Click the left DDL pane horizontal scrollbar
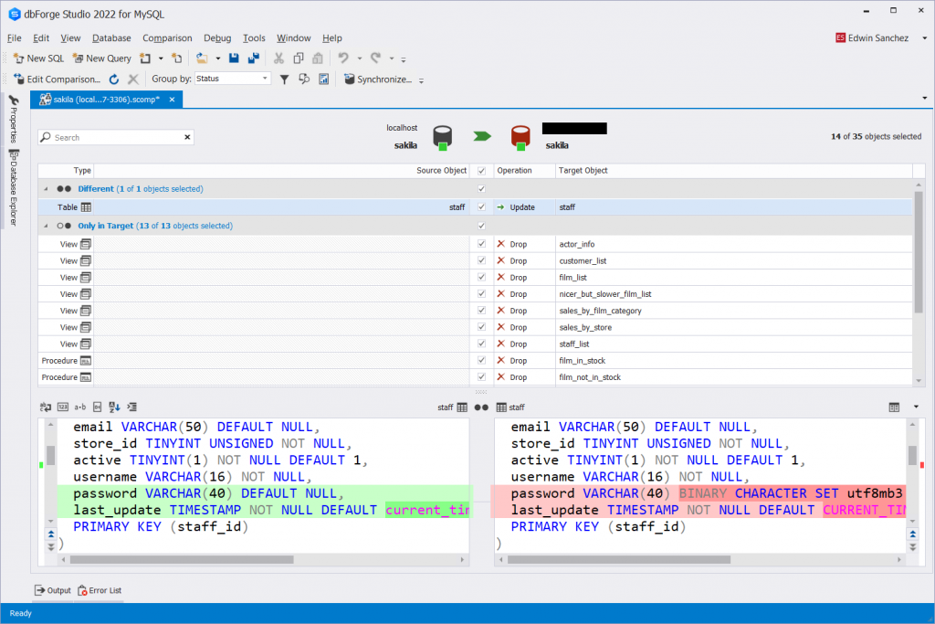The image size is (935, 624). pyautogui.click(x=182, y=560)
